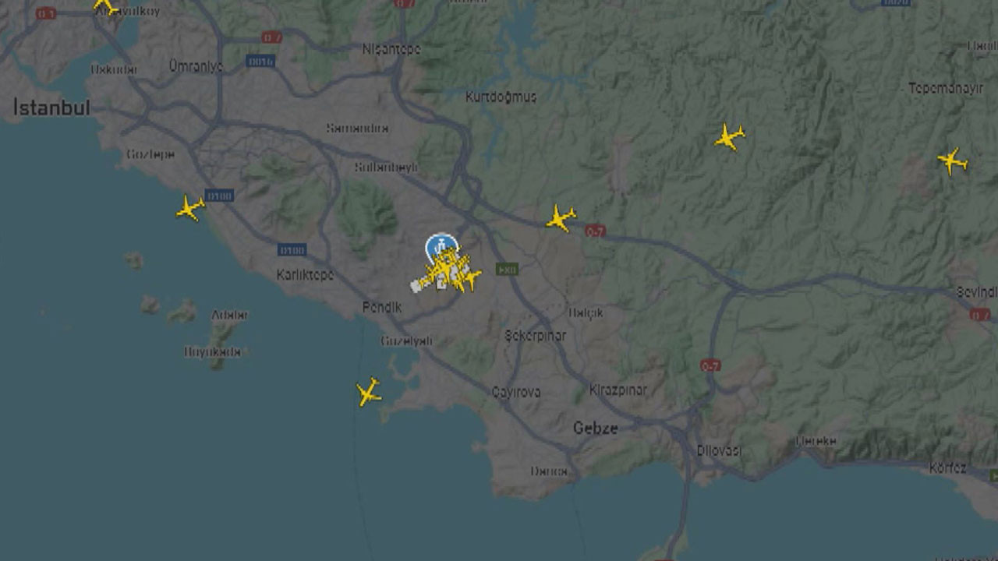
Task: Click the green E80 road shield
Action: 507,269
